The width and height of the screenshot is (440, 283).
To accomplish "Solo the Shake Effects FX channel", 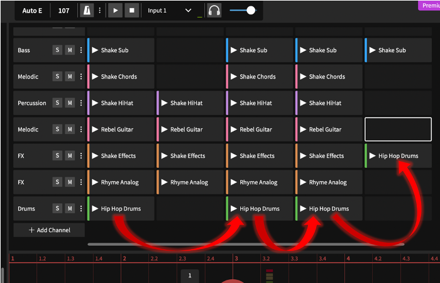I will coord(57,156).
